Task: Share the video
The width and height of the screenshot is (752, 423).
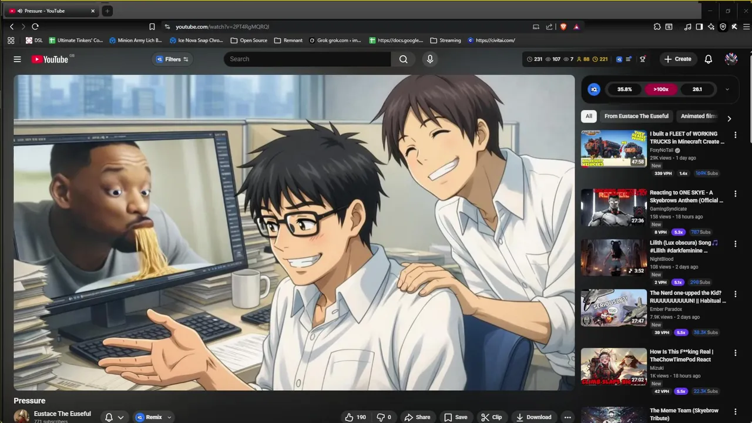Action: coord(417,417)
